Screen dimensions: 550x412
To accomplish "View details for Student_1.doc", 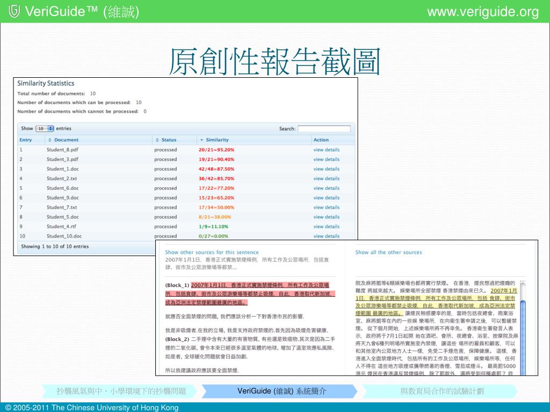I will tap(326, 169).
